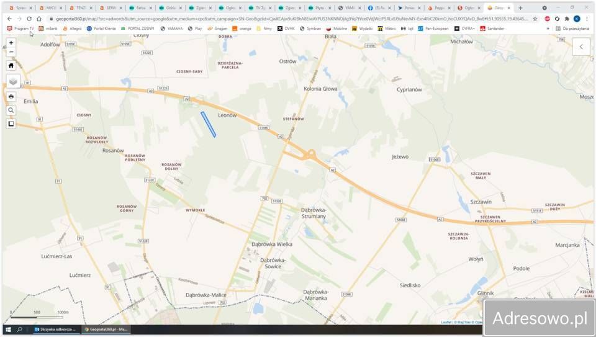The image size is (596, 337).
Task: Open the map search magnifier tool
Action: tap(11, 110)
